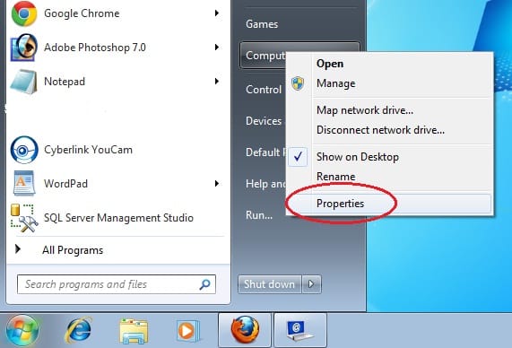Click the Shut down button
This screenshot has height=348, width=512.
click(x=270, y=284)
